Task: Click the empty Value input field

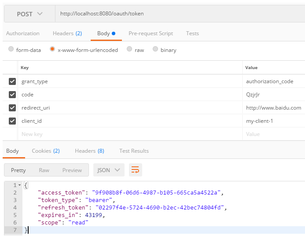Action: click(274, 134)
